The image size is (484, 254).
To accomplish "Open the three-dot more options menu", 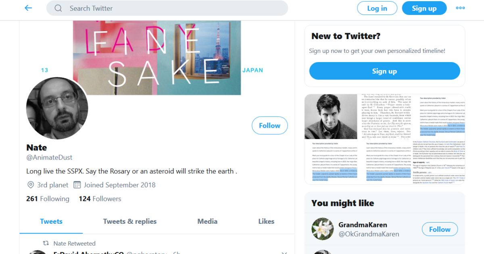I will point(460,8).
